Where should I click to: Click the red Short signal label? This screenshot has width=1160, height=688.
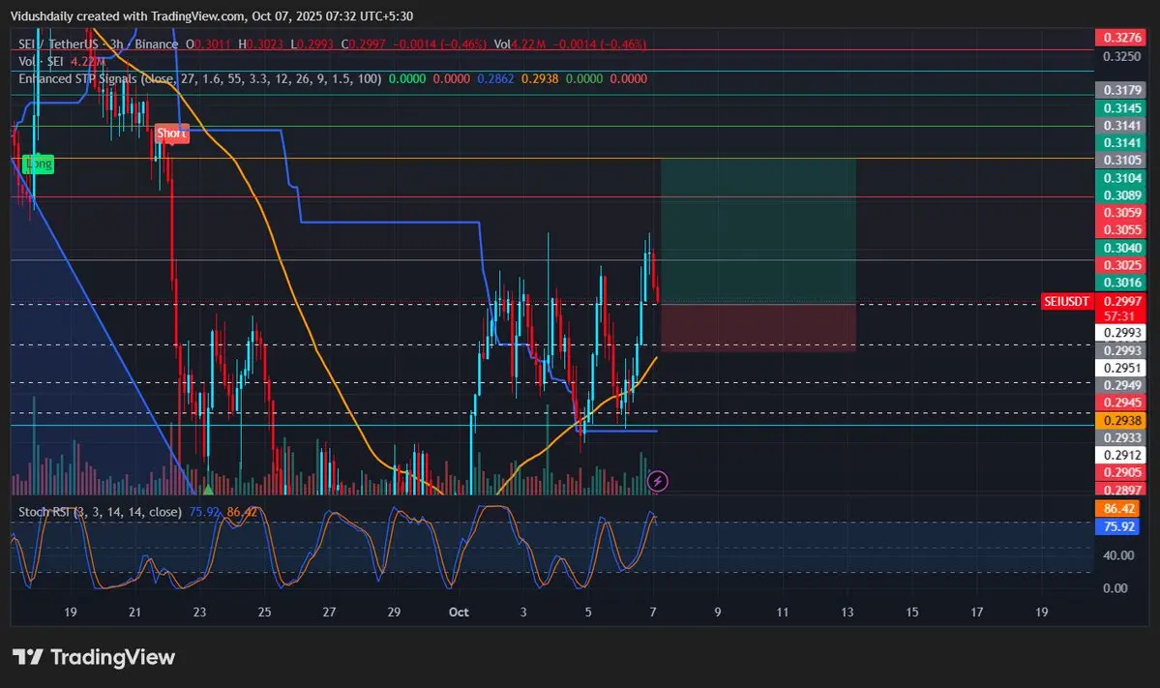(x=171, y=134)
